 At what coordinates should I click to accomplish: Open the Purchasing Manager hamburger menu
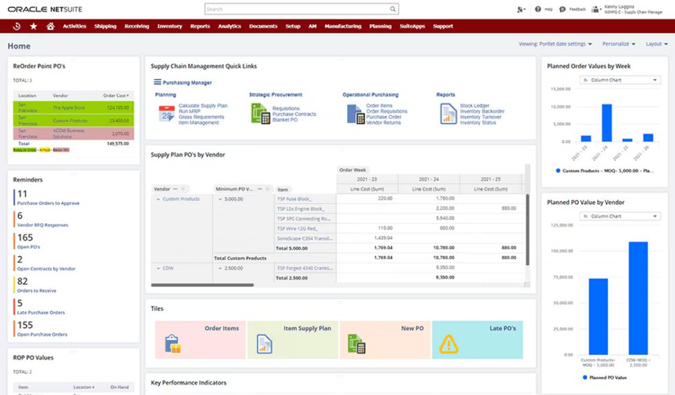tap(158, 82)
